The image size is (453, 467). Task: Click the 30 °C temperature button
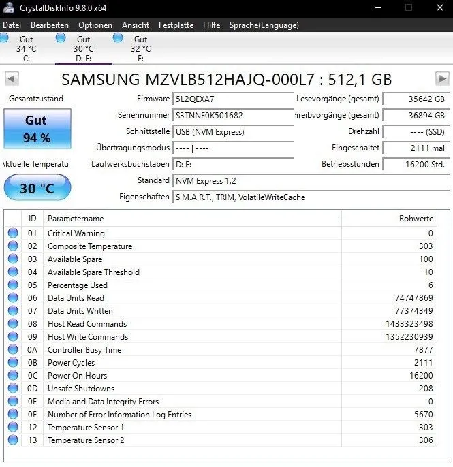(x=37, y=188)
